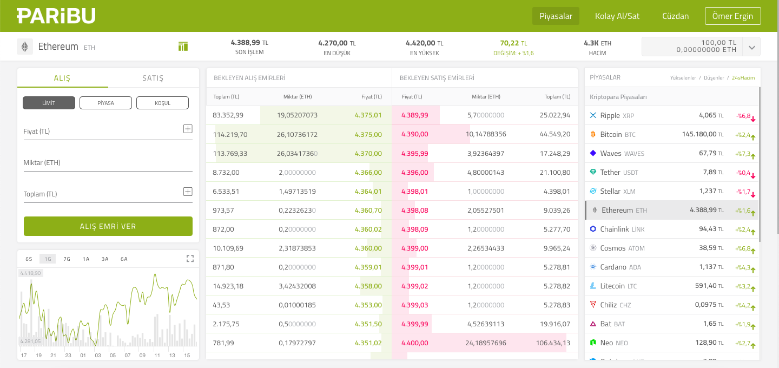This screenshot has width=779, height=368.
Task: Set chart range to 6S
Action: 29,259
